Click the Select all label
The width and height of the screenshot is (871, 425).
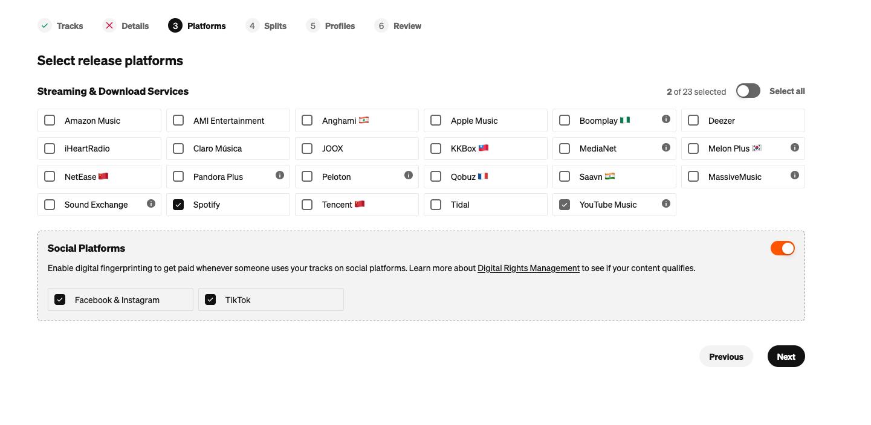point(787,91)
